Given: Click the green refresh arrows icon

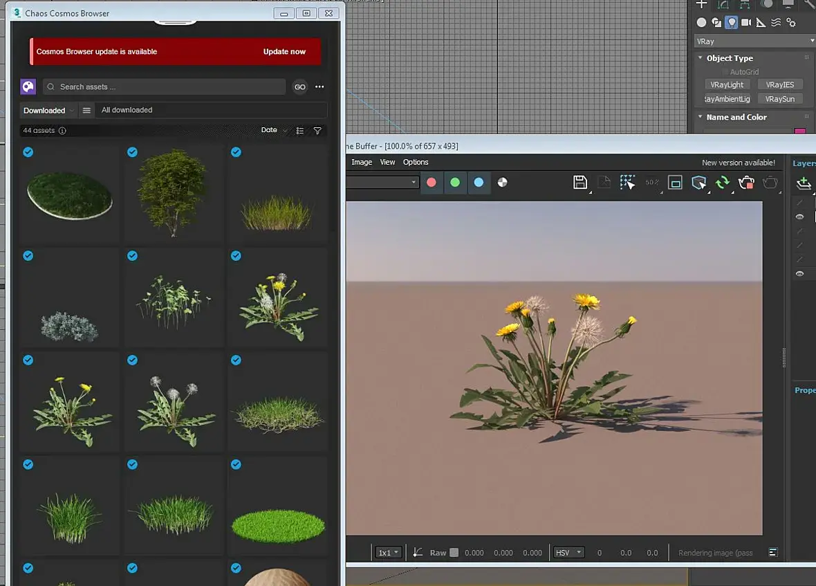Looking at the screenshot, I should (x=723, y=182).
